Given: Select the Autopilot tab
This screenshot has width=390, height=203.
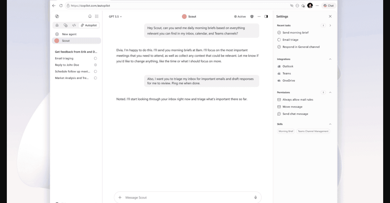Looking at the screenshot, I should point(89,25).
